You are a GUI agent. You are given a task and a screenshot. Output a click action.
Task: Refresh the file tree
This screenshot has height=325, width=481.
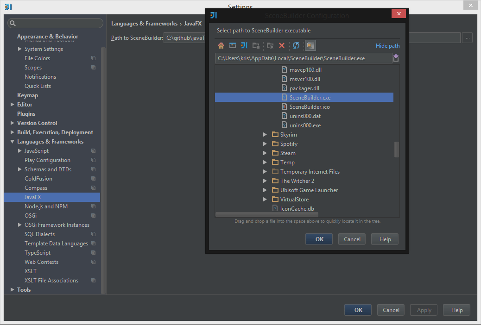(296, 46)
